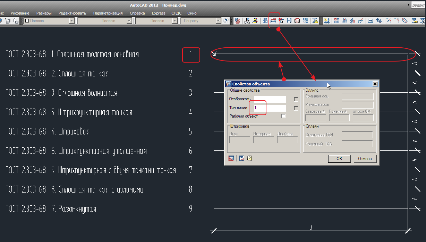The height and width of the screenshot is (242, 426).
Task: Click the question-mark help icon in main toolbar
Action: [x=225, y=21]
